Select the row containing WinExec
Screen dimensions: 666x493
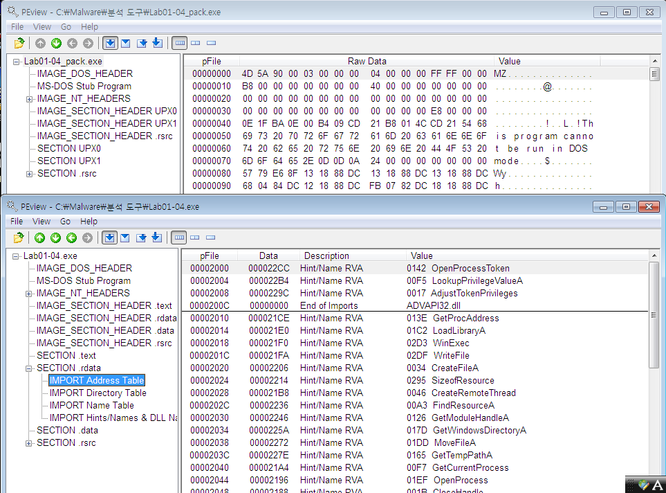pyautogui.click(x=415, y=343)
